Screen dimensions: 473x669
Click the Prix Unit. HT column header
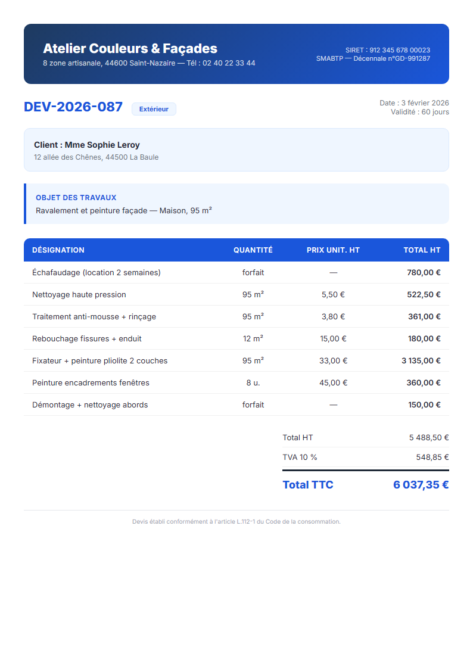pos(333,250)
